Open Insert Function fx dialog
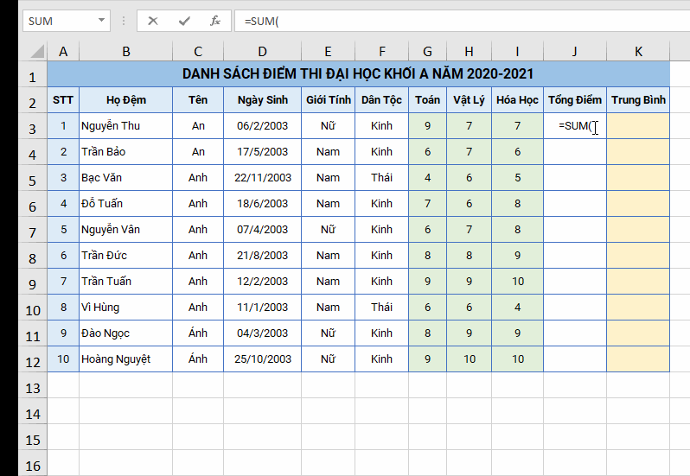690x476 pixels. point(214,21)
